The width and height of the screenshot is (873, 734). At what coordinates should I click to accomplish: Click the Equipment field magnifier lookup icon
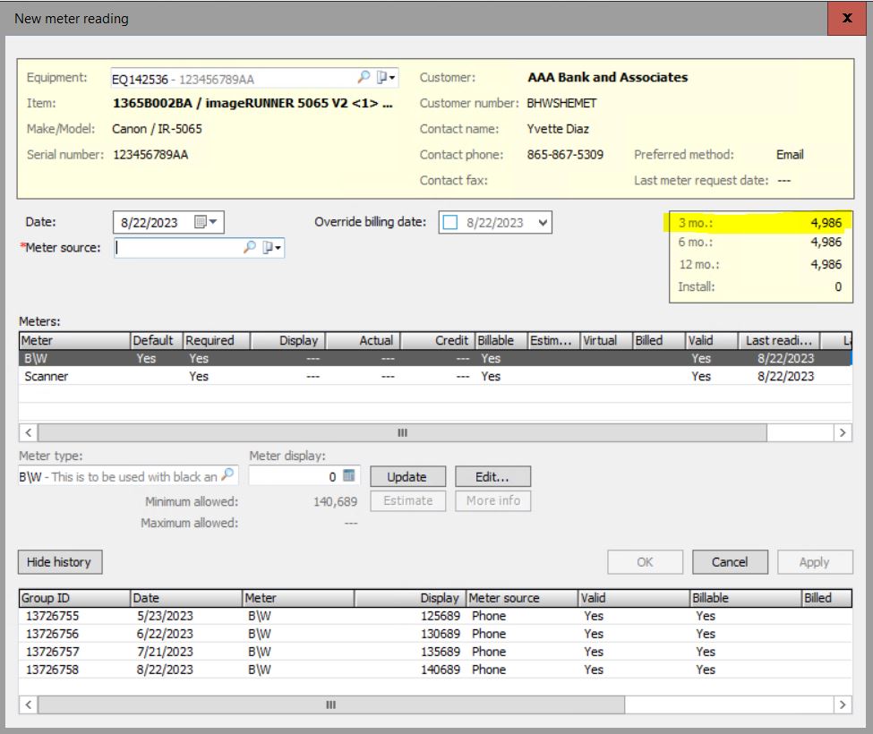pyautogui.click(x=364, y=77)
